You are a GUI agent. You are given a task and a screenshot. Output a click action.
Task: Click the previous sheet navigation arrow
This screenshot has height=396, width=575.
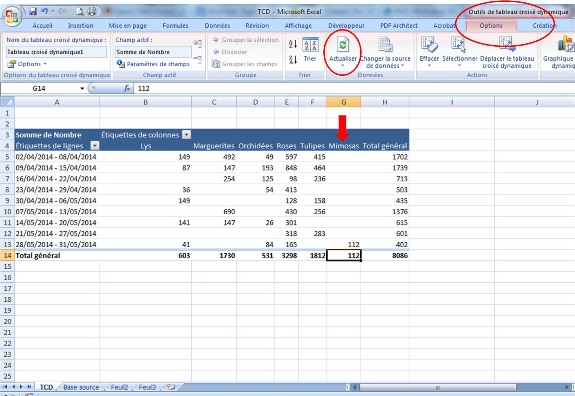coord(14,387)
